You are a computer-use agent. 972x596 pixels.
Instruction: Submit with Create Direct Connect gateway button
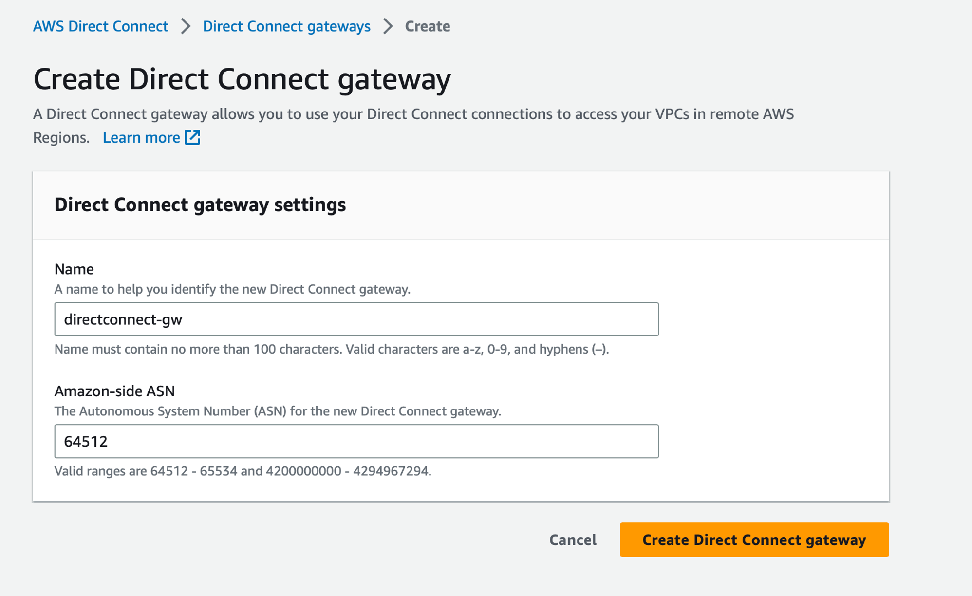754,540
